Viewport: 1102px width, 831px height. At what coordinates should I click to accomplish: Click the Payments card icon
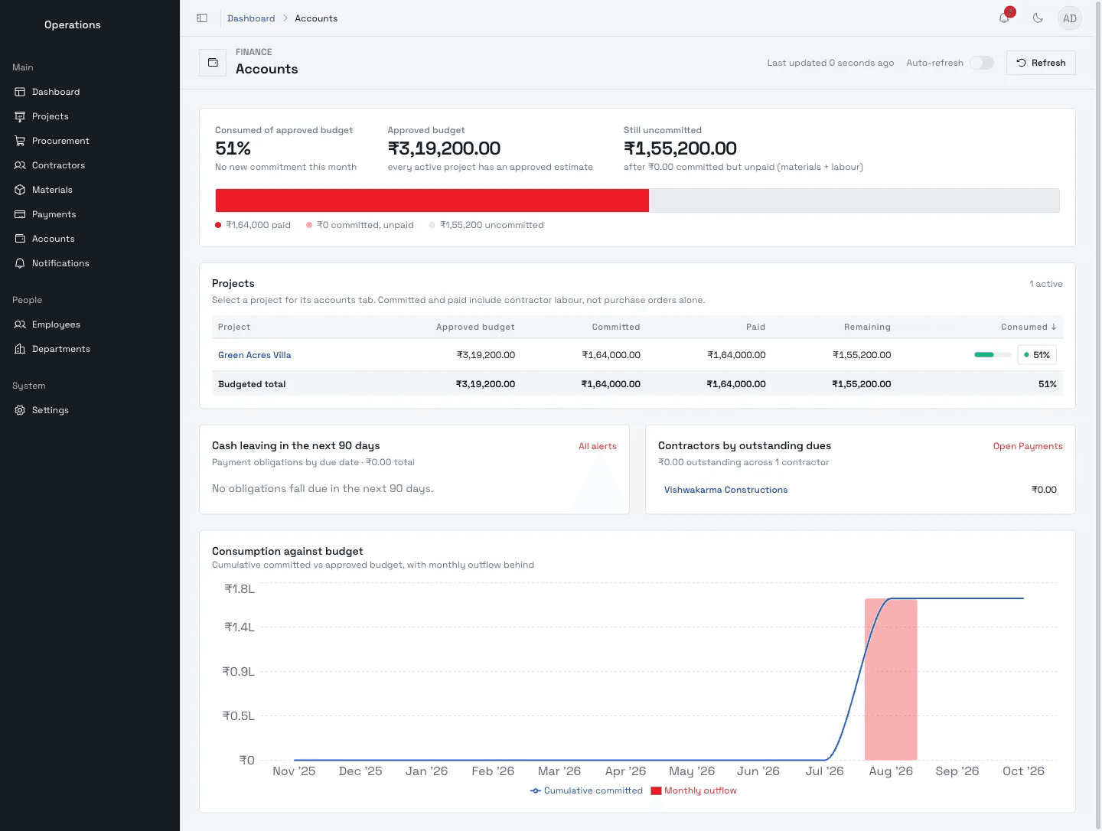click(20, 214)
